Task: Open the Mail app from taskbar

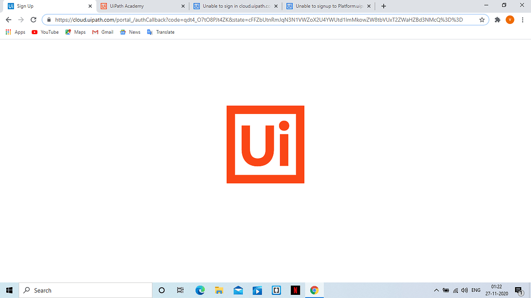Action: point(238,290)
